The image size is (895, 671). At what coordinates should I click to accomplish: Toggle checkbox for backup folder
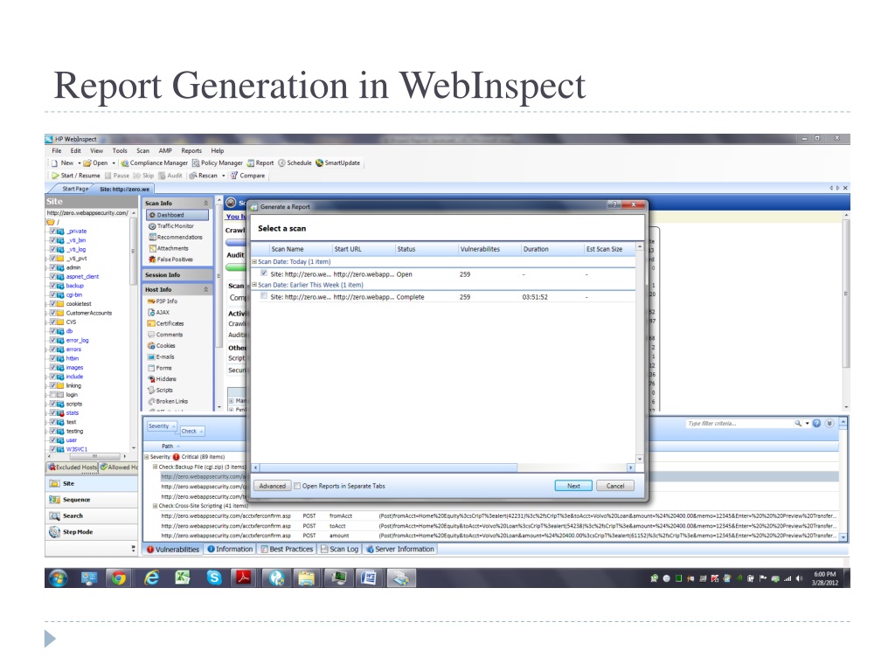click(52, 286)
